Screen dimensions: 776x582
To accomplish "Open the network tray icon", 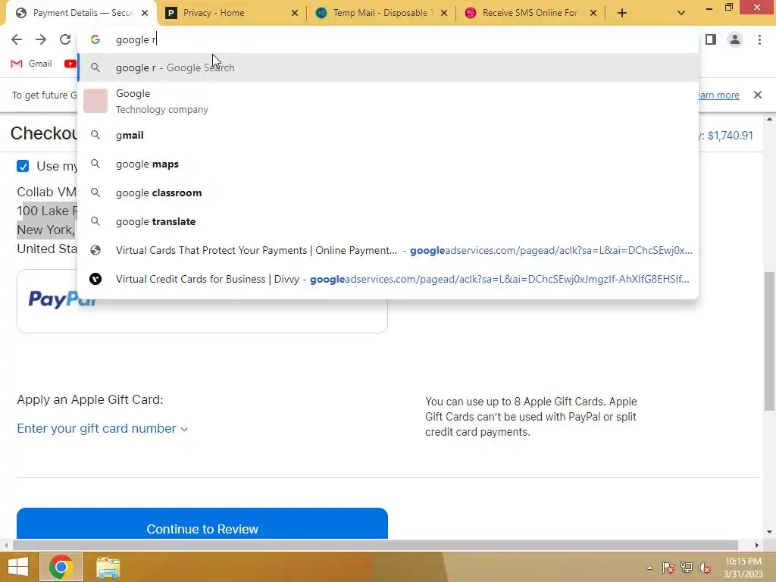I will click(x=687, y=568).
